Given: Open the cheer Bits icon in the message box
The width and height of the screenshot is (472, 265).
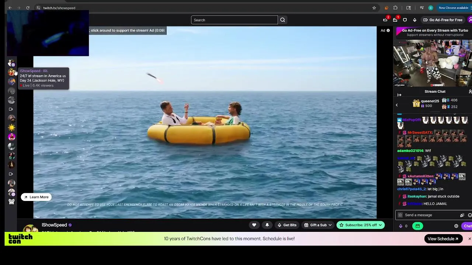Looking at the screenshot, I should (462, 215).
